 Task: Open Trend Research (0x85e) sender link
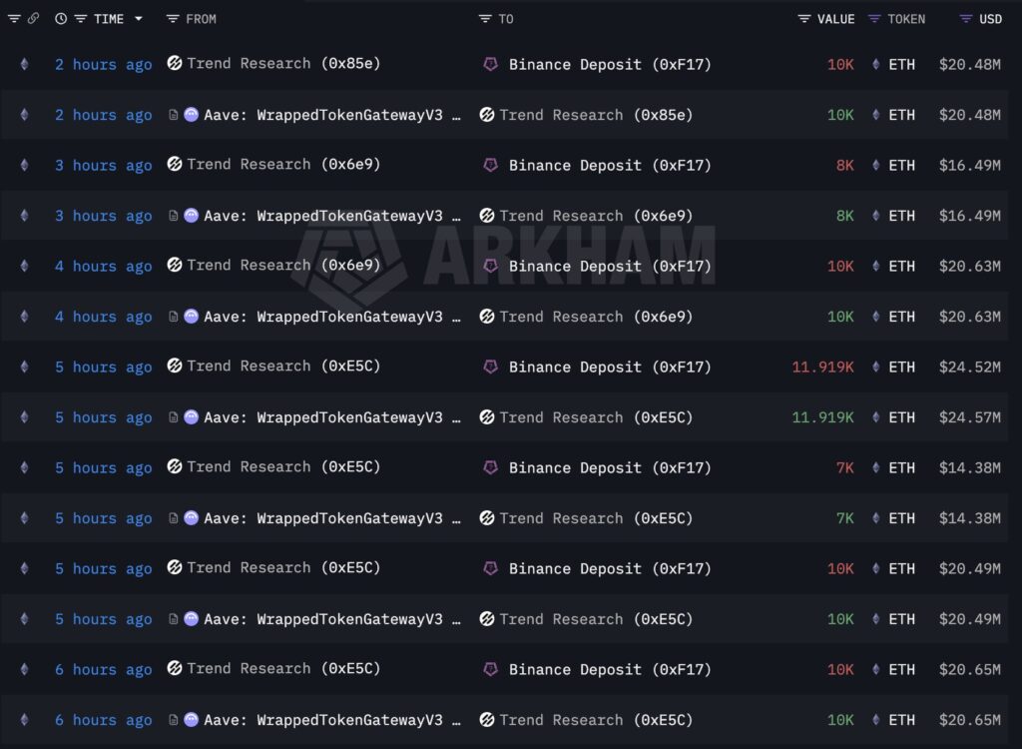[x=283, y=64]
